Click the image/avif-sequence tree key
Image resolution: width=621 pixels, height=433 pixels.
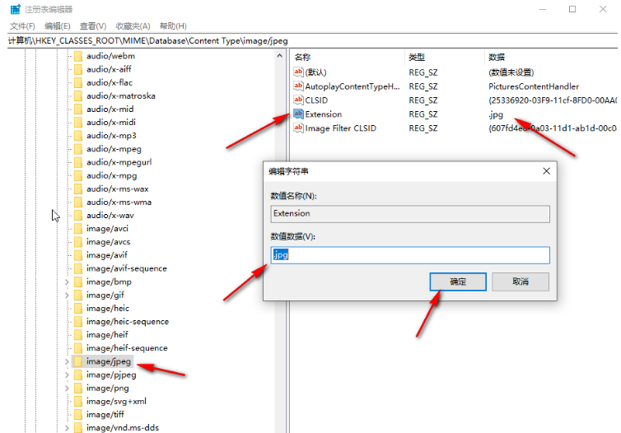(x=127, y=268)
